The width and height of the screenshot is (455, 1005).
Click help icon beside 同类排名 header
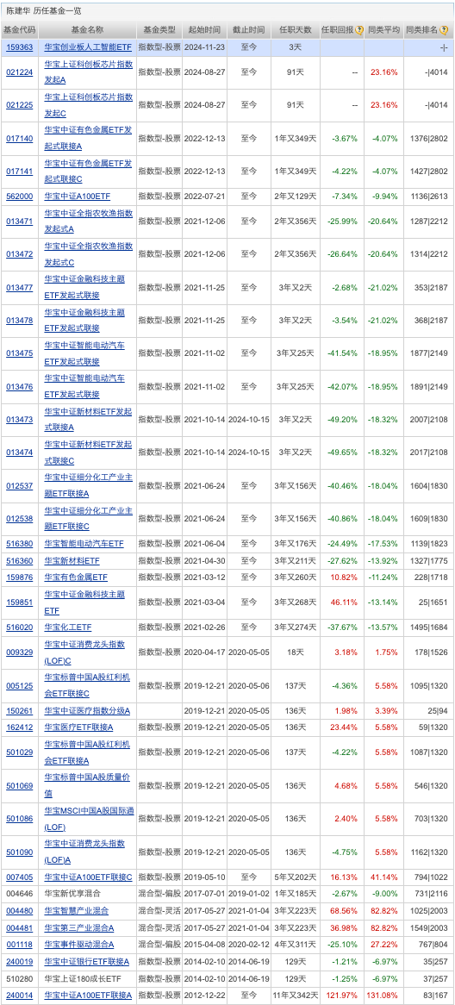tap(444, 29)
